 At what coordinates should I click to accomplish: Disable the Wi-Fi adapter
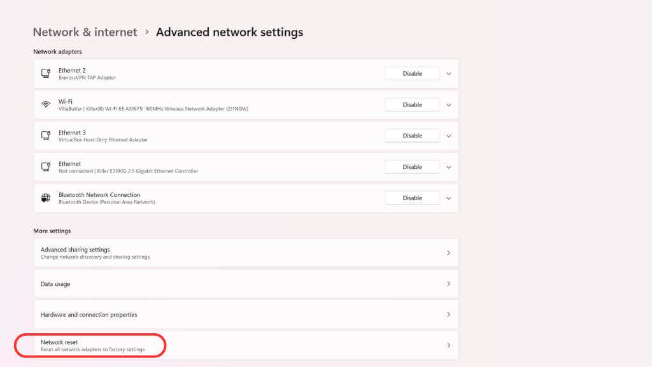click(x=412, y=104)
